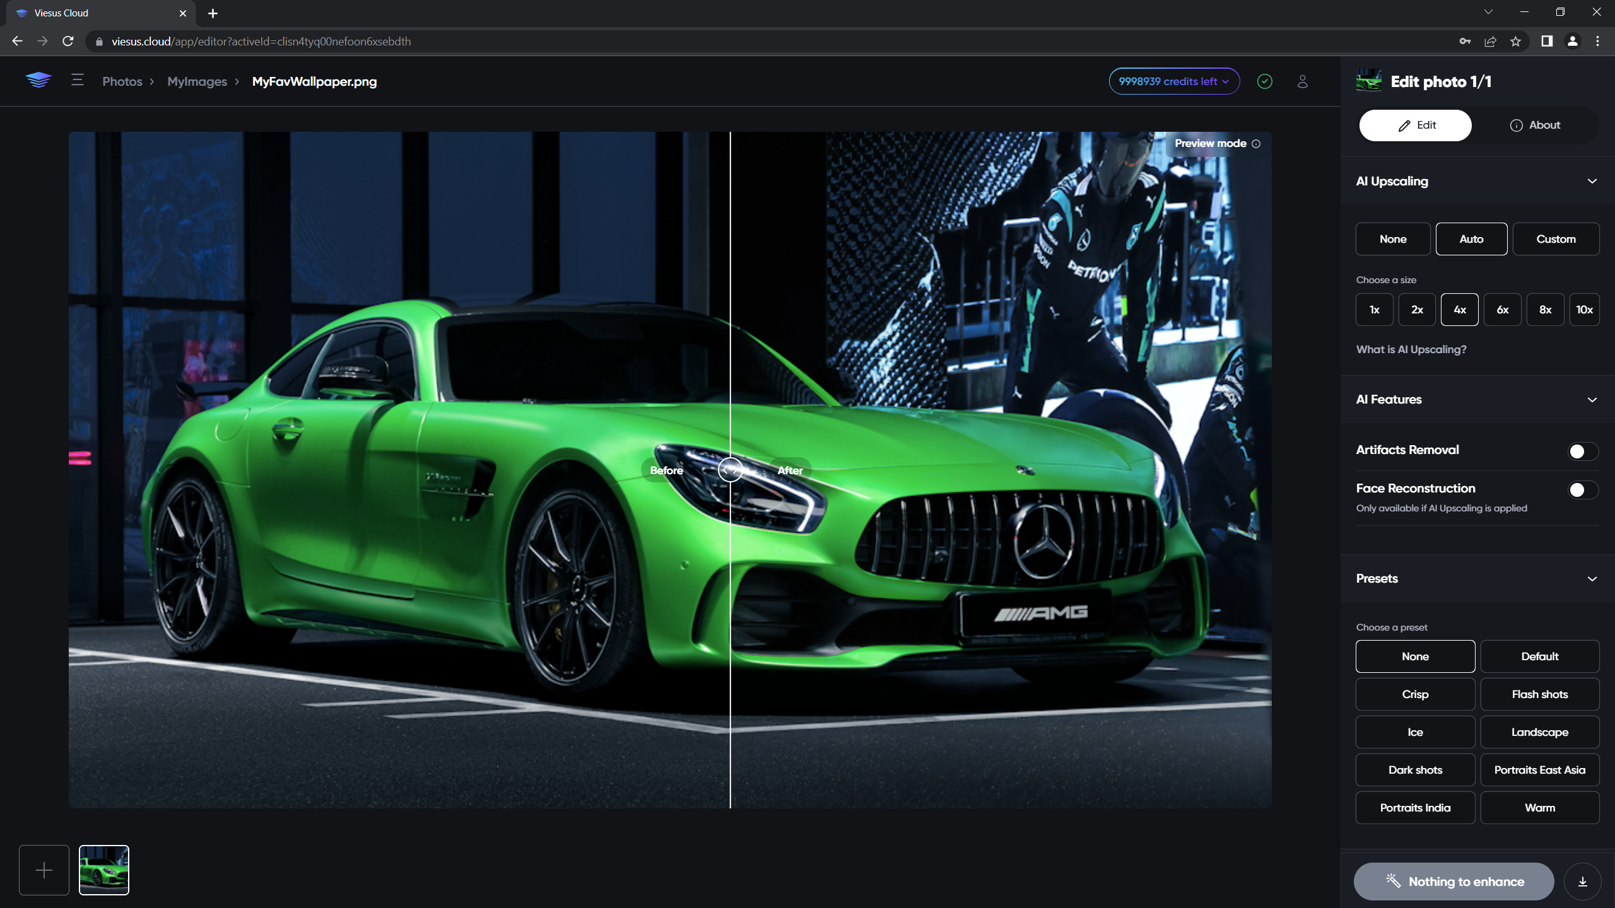The image size is (1615, 908).
Task: Enable the Face Reconstruction toggle
Action: [1583, 490]
